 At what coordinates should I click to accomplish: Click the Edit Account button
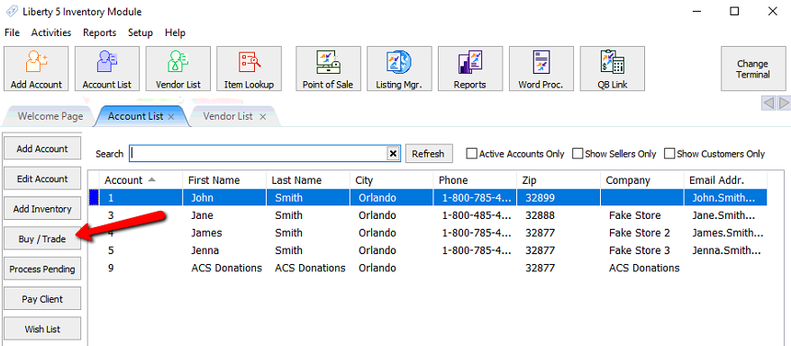point(41,179)
